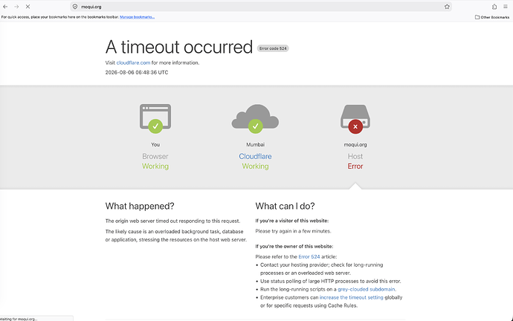Viewport: 513px width, 321px height.
Task: Click the Error code 524 badge
Action: click(273, 48)
